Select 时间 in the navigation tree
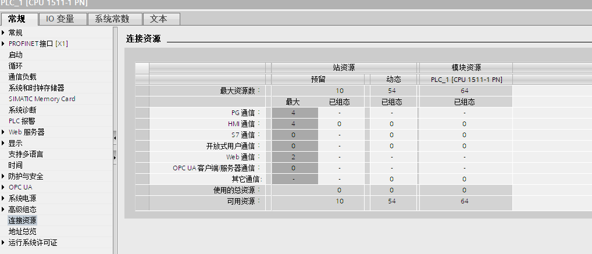 [x=16, y=165]
